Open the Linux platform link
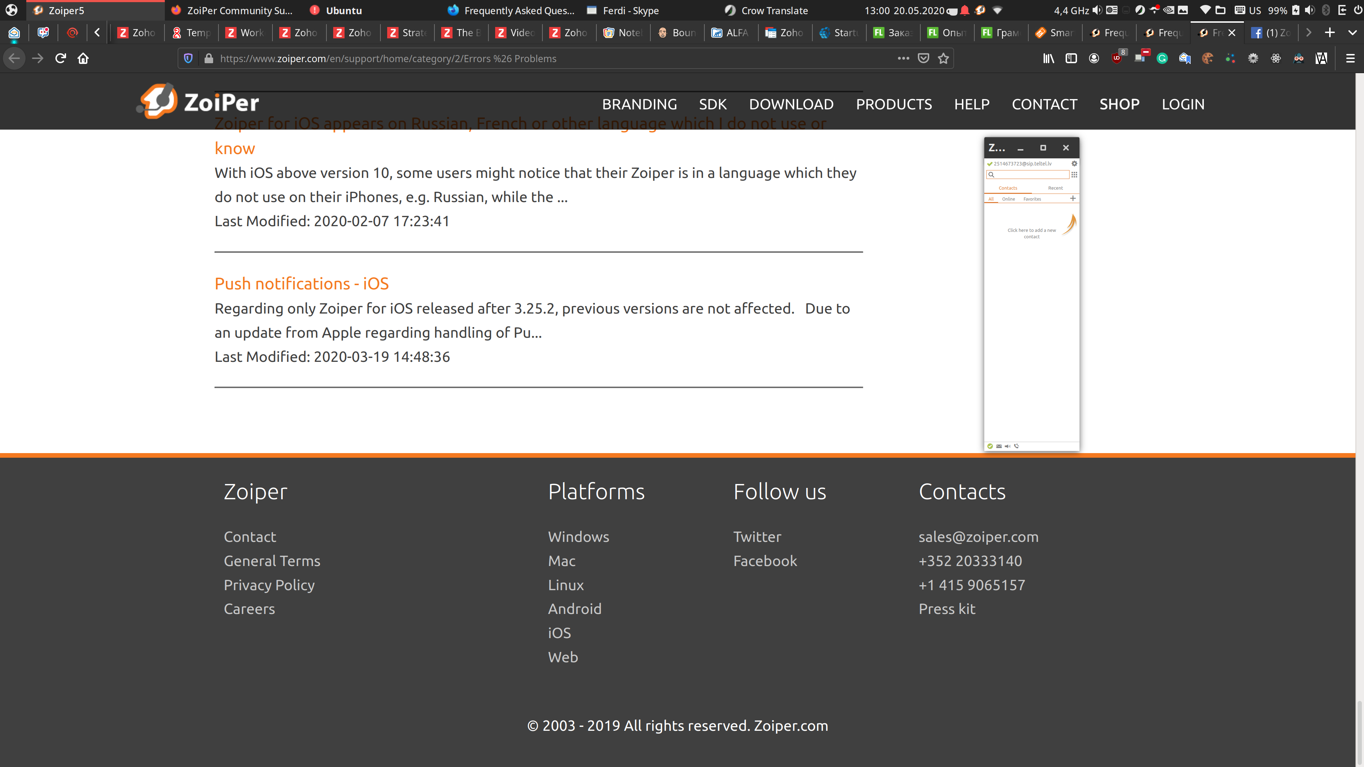The width and height of the screenshot is (1364, 767). pyautogui.click(x=565, y=585)
